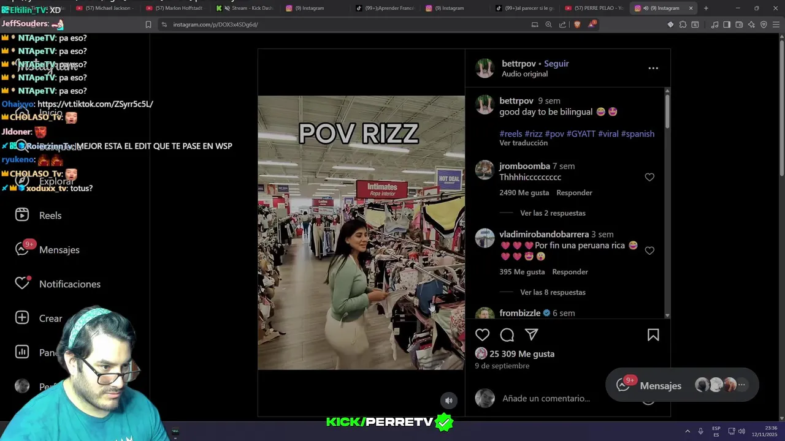Open Explorar in the sidebar

click(44, 181)
